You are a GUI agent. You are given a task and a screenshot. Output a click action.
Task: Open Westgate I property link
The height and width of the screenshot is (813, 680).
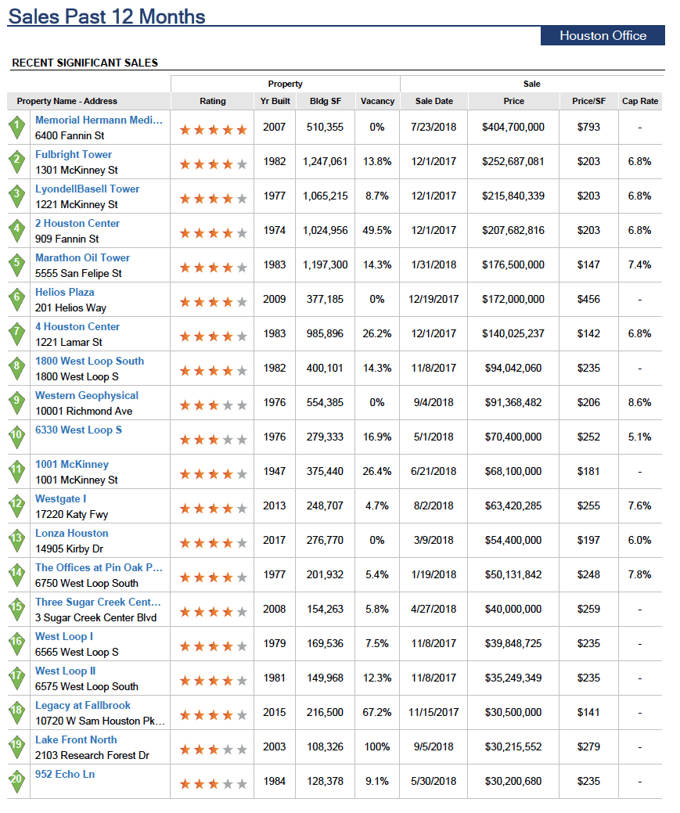click(x=61, y=498)
